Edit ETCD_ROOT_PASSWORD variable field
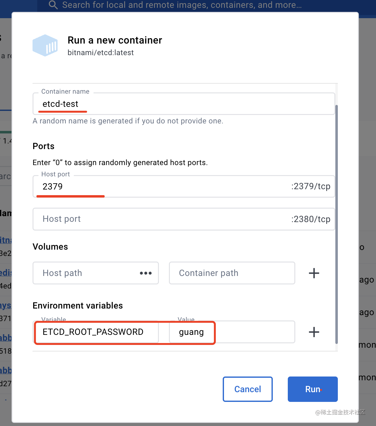Image resolution: width=376 pixels, height=426 pixels. coord(96,332)
